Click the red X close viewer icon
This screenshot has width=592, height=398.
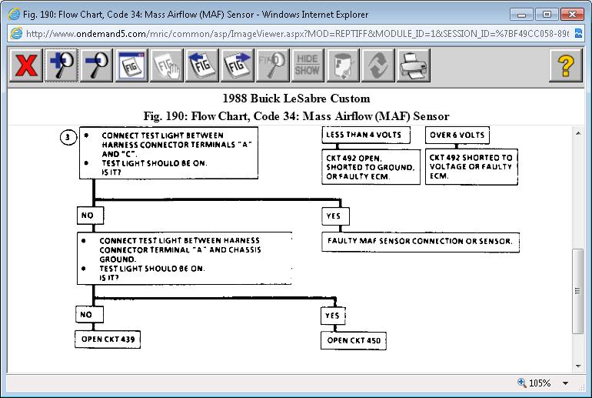25,65
